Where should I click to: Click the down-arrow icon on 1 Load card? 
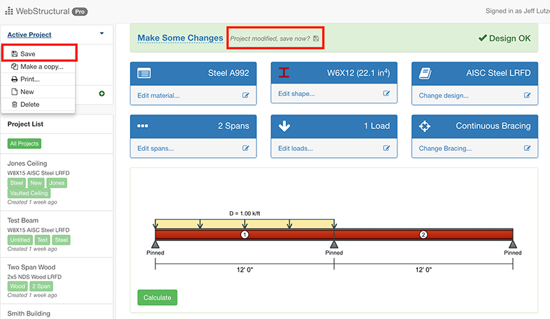point(284,126)
